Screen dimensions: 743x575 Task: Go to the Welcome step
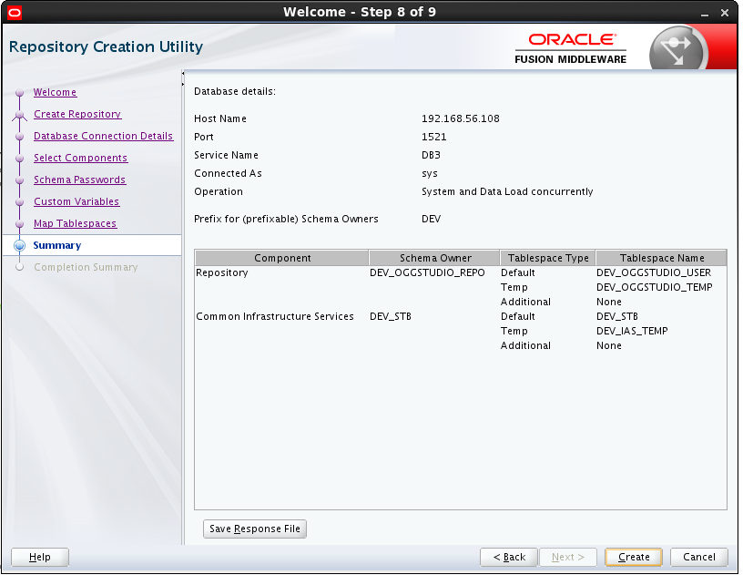pyautogui.click(x=55, y=92)
